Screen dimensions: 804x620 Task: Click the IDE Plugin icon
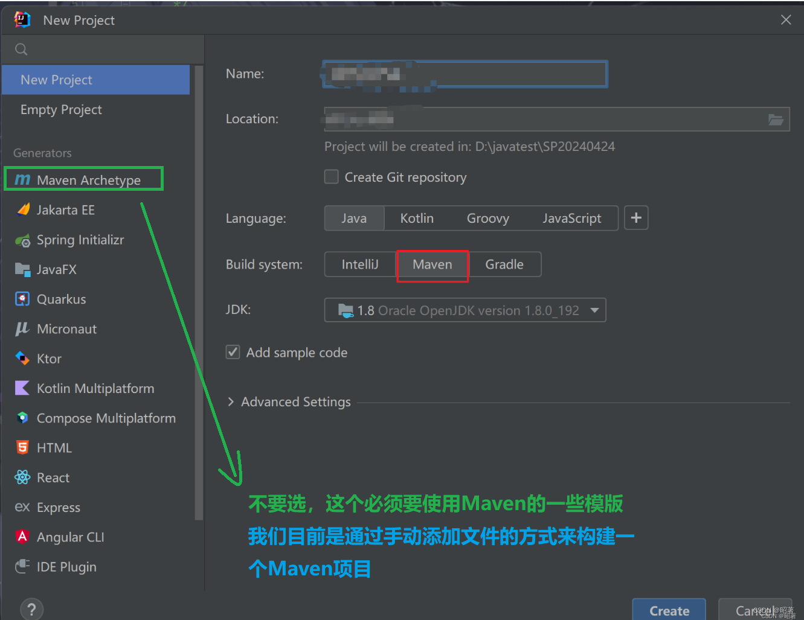pos(22,566)
